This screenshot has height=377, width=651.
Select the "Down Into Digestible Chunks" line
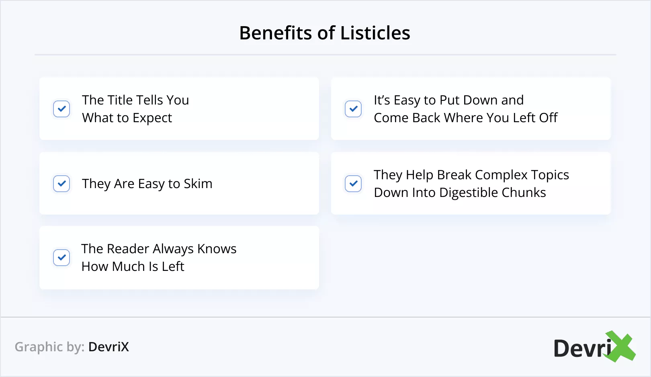pyautogui.click(x=460, y=193)
